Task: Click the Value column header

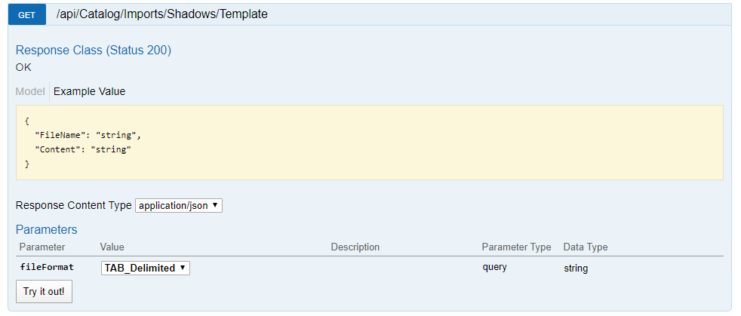Action: [x=112, y=247]
